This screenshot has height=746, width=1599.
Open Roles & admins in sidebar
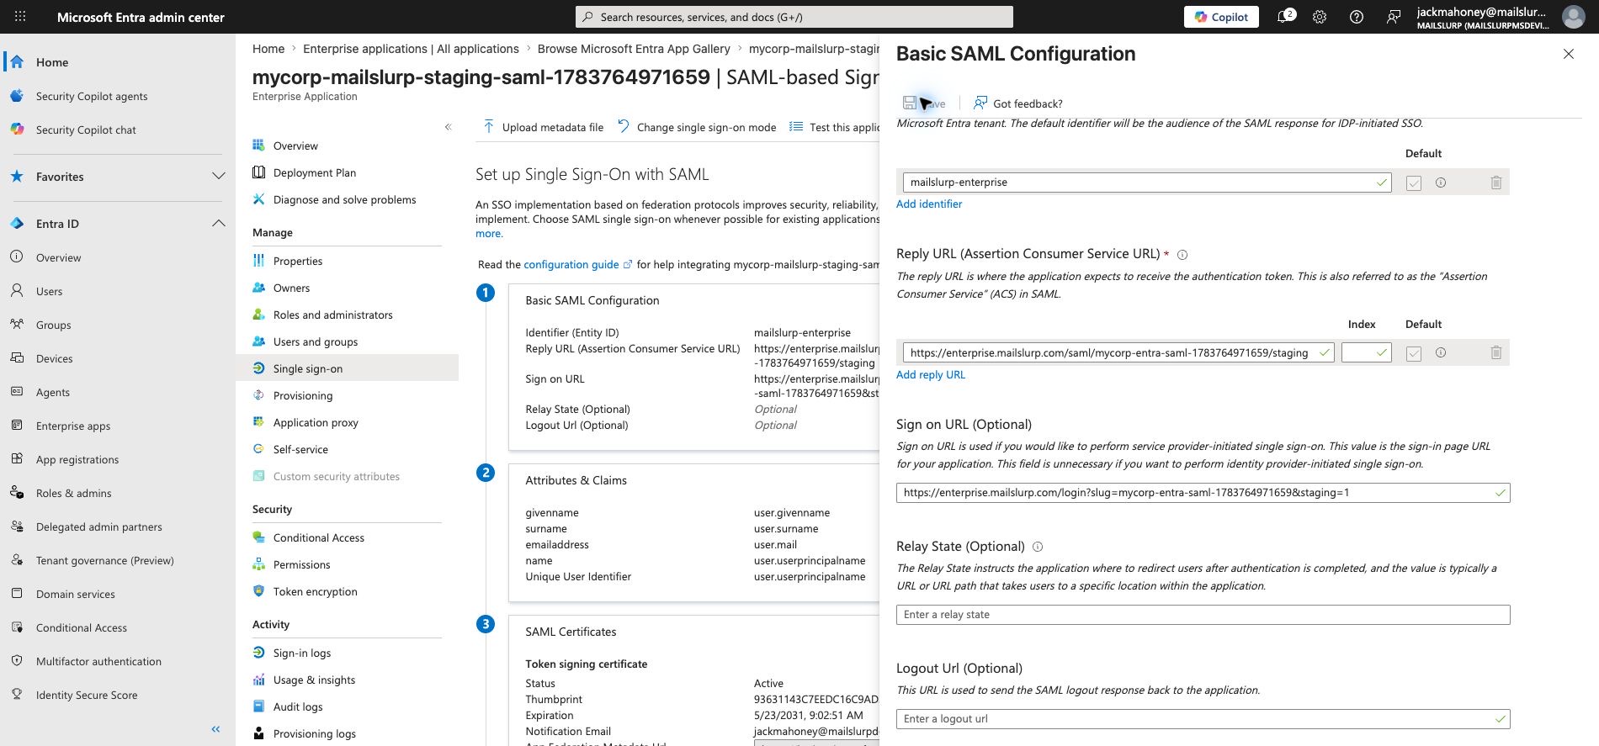(x=73, y=493)
